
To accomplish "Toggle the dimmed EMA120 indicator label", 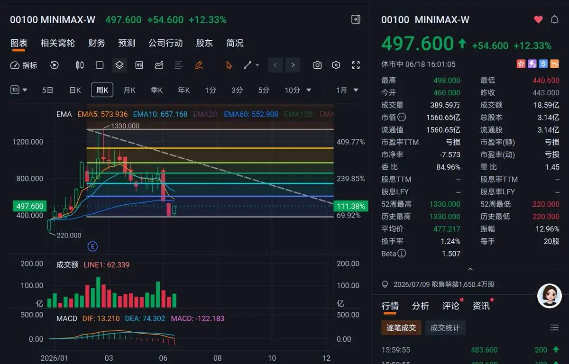I will [300, 114].
